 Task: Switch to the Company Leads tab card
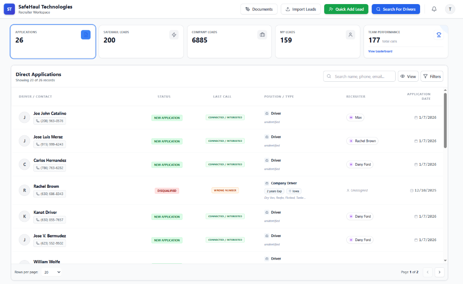click(x=229, y=42)
